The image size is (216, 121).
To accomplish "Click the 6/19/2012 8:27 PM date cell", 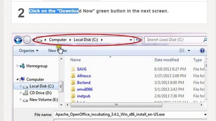I will [x=170, y=69].
